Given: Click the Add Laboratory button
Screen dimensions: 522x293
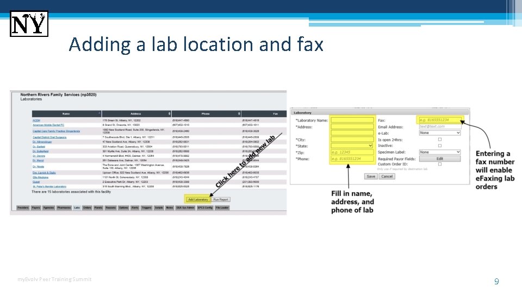Looking at the screenshot, I should 198,200.
